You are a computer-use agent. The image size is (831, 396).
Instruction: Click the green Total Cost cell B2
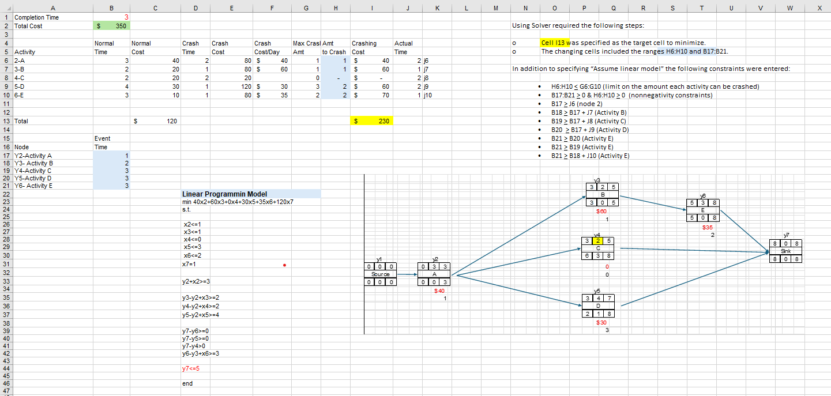111,26
